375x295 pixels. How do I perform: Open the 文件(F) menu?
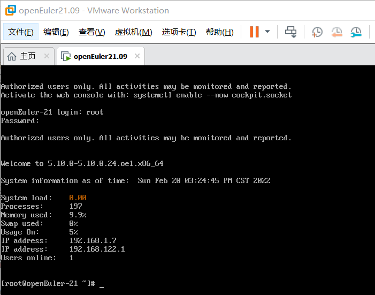click(x=21, y=32)
